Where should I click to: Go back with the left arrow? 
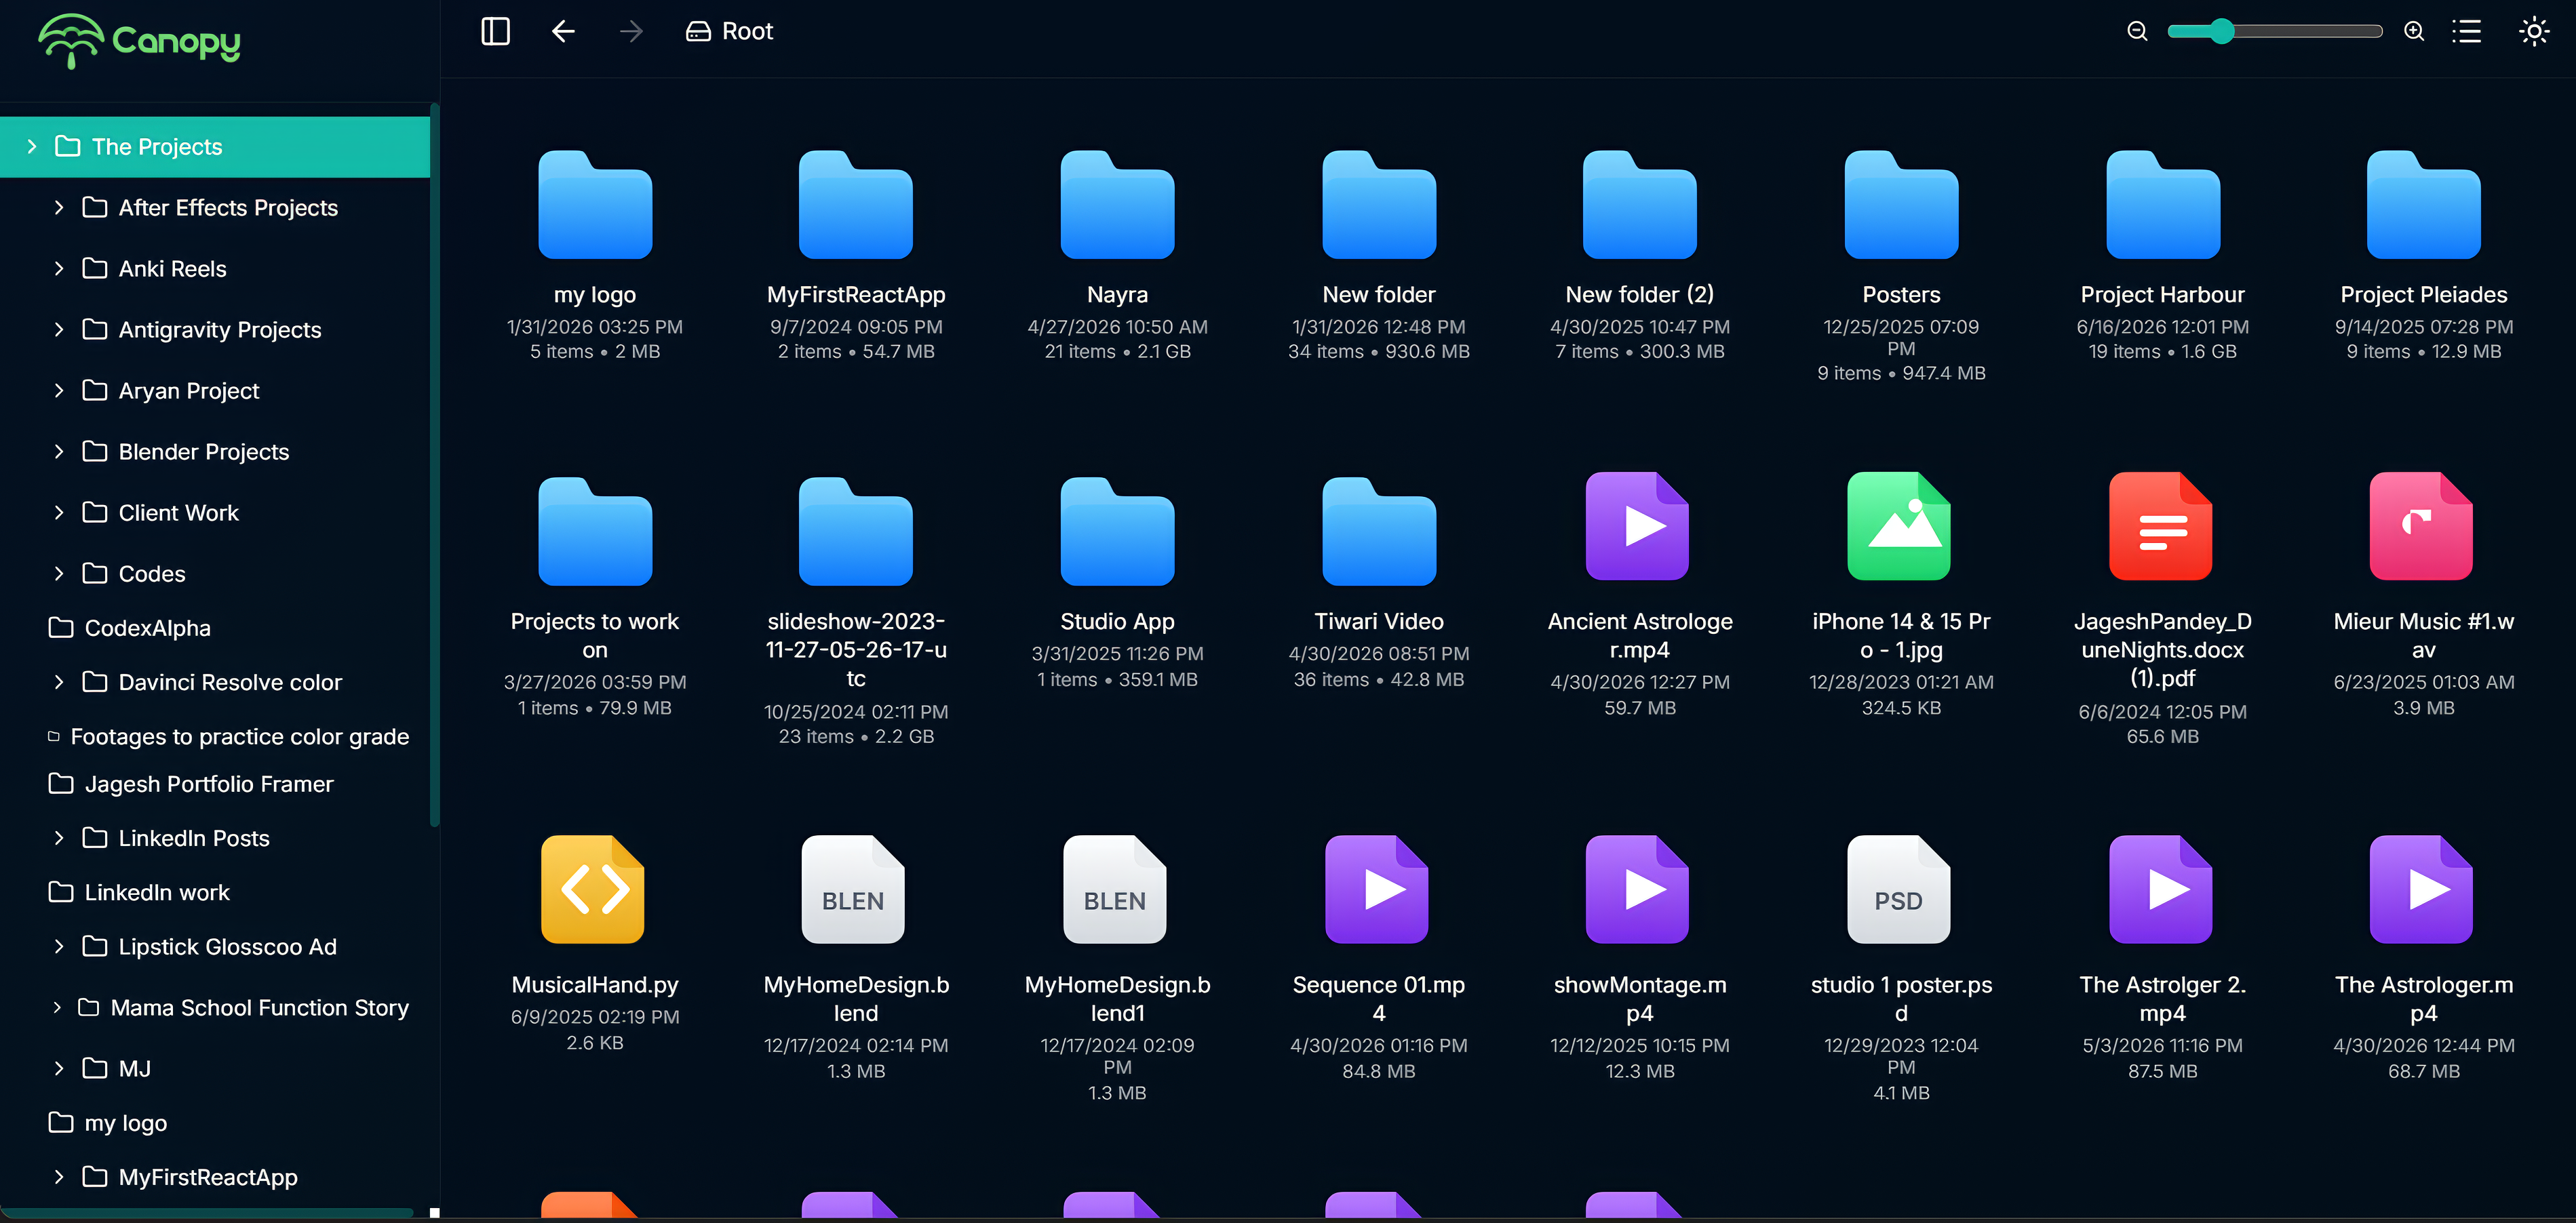pyautogui.click(x=563, y=31)
